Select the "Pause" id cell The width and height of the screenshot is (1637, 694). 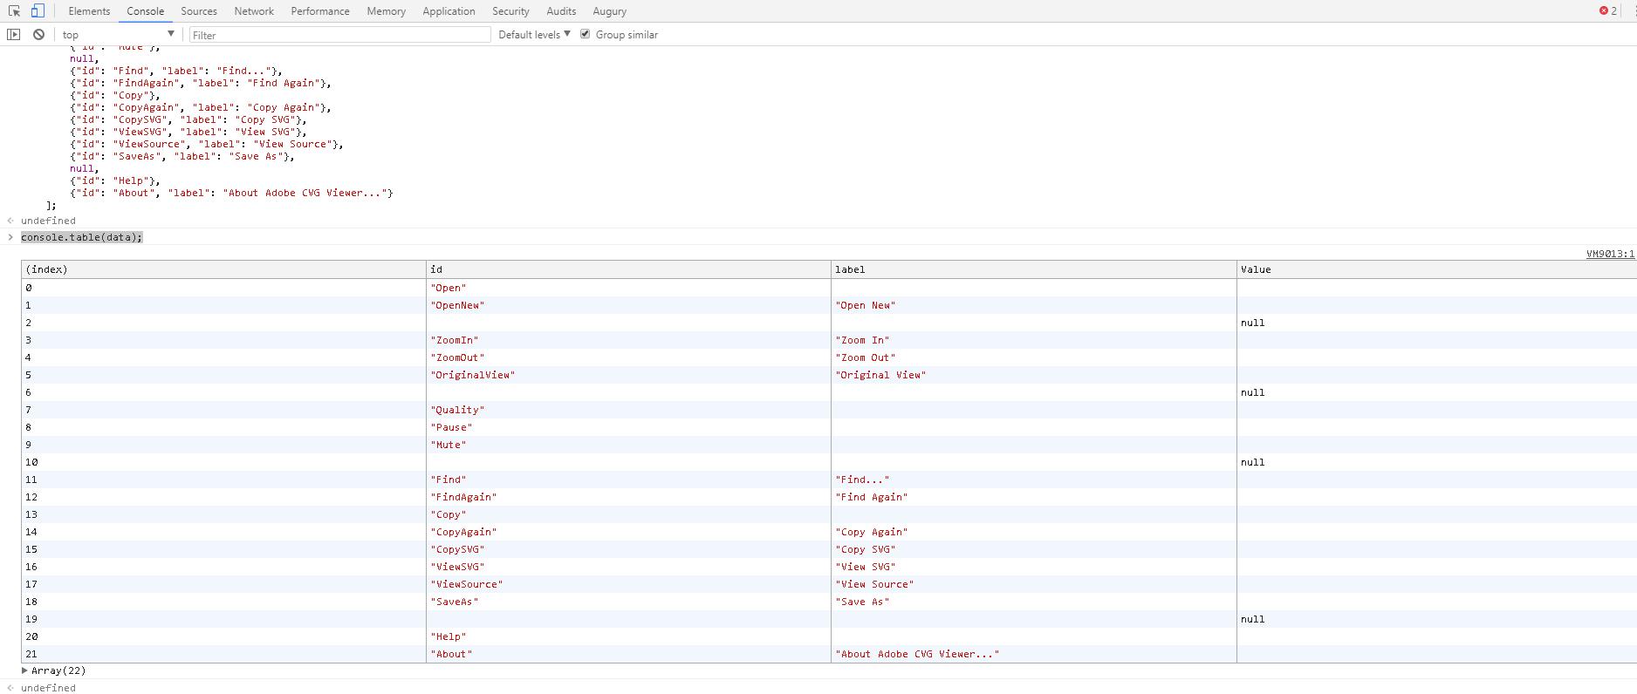[628, 427]
